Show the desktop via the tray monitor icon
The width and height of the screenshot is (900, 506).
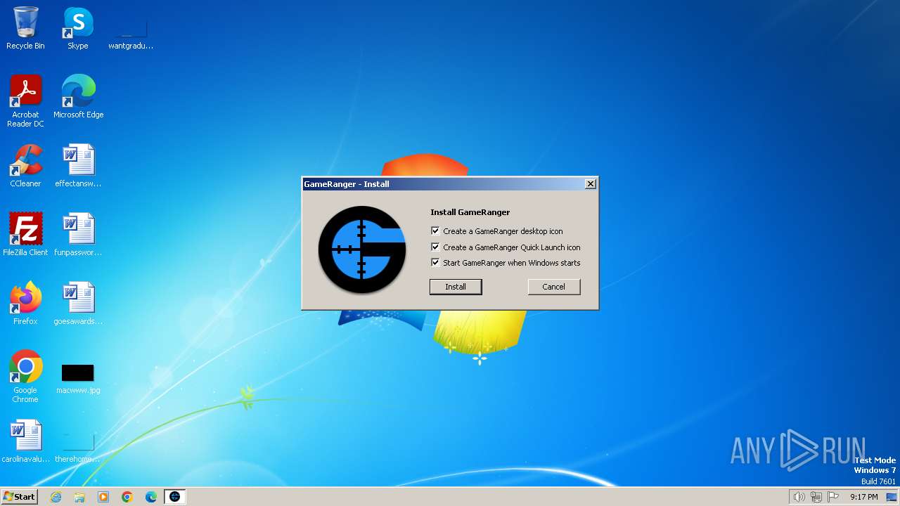892,497
